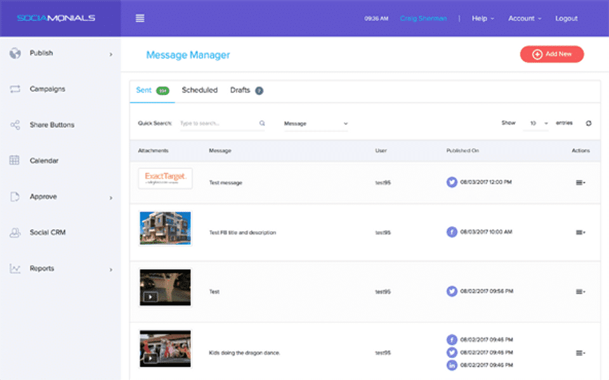609x380 pixels.
Task: Toggle the hamburger menu icon
Action: (140, 18)
